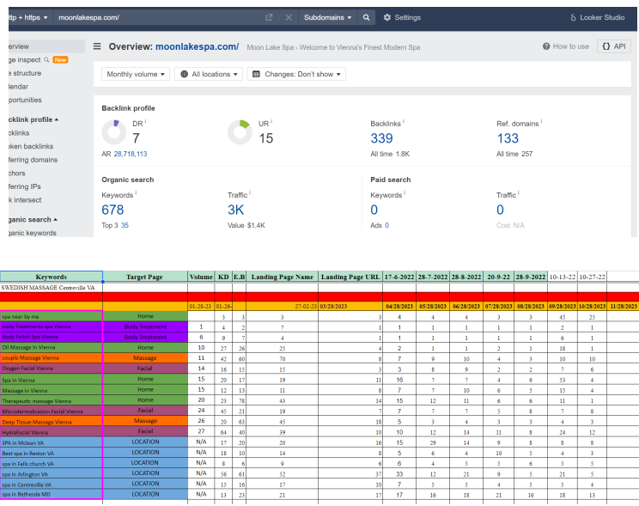Open Referring IPs in sidebar
Viewport: 639px width, 506px height.
[25, 186]
